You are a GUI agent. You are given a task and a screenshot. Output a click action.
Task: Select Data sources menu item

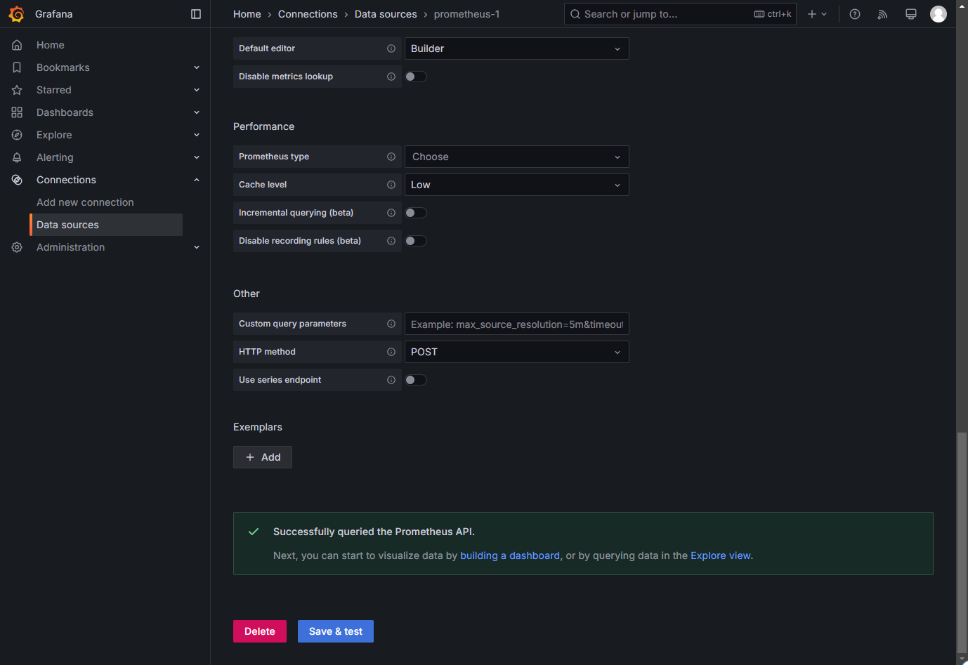click(106, 225)
